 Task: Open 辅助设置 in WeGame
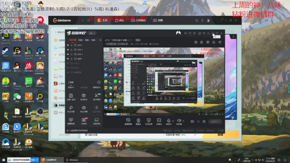(91, 135)
